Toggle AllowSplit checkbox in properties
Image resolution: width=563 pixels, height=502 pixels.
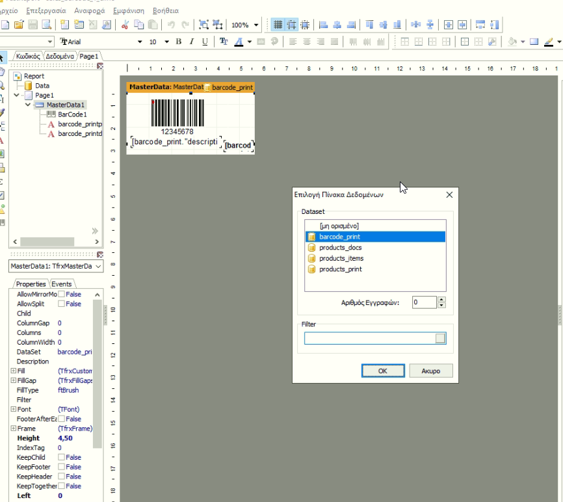click(61, 304)
